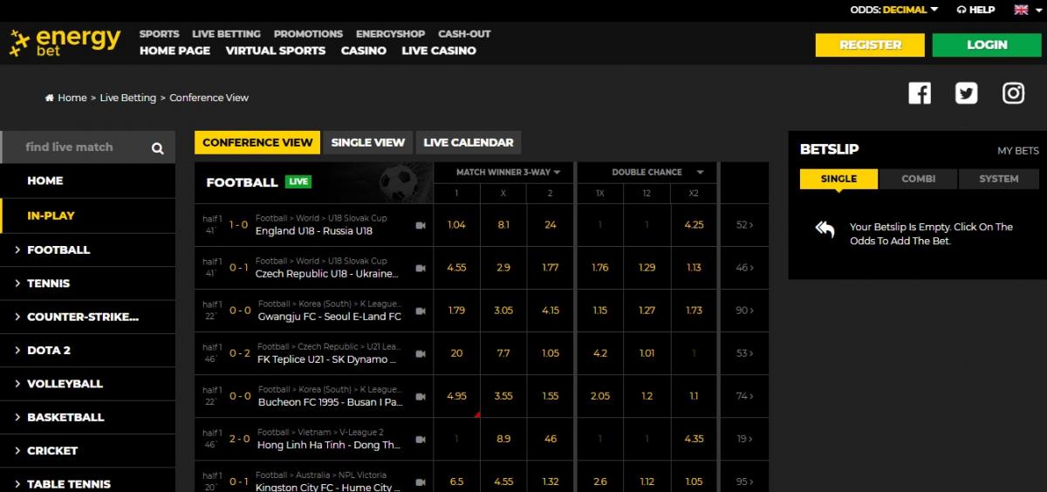1047x492 pixels.
Task: Click the Home breadcrumb house icon
Action: click(50, 98)
